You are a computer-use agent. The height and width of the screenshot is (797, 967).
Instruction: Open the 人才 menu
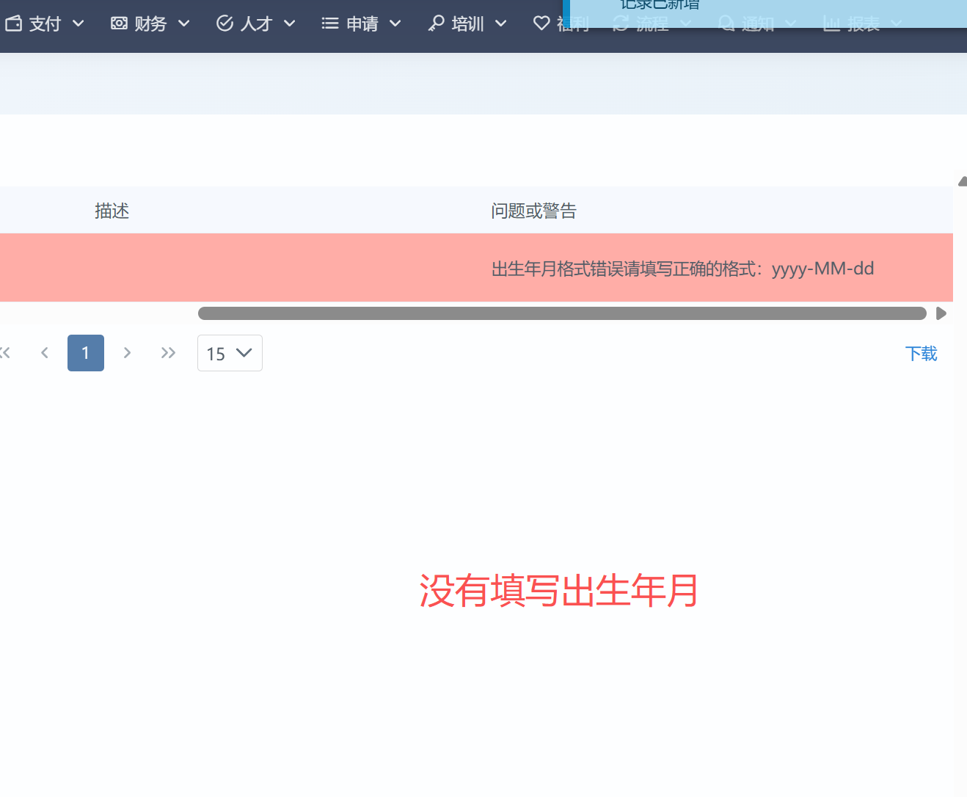[x=256, y=23]
